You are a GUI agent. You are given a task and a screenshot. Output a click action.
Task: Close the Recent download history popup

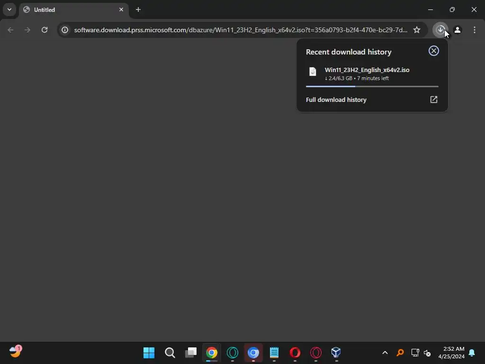(434, 51)
